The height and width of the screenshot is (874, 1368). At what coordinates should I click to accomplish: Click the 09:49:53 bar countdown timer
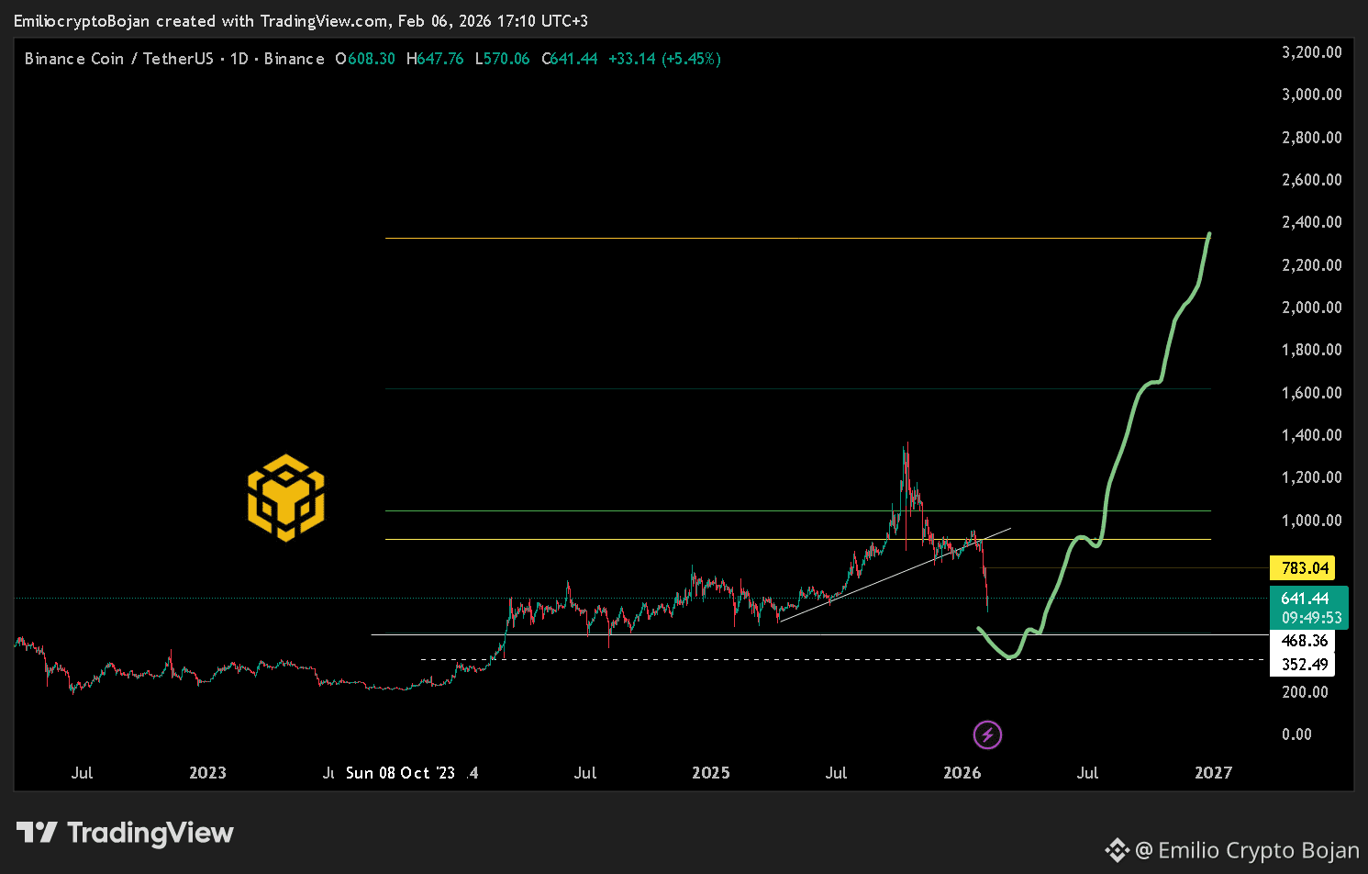coord(1312,618)
